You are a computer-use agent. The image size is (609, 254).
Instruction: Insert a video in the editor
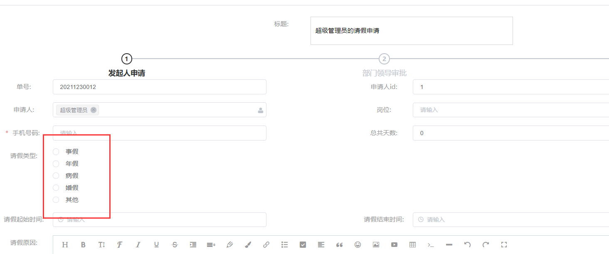(x=394, y=245)
